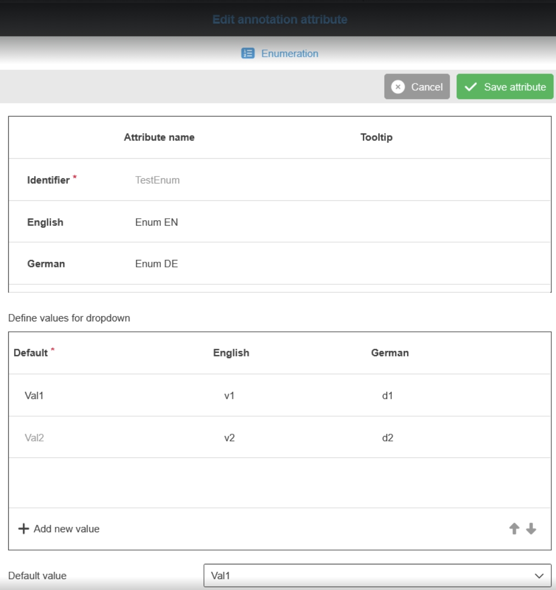Click the Default column header
Screen dimensions: 556x590
coord(31,353)
